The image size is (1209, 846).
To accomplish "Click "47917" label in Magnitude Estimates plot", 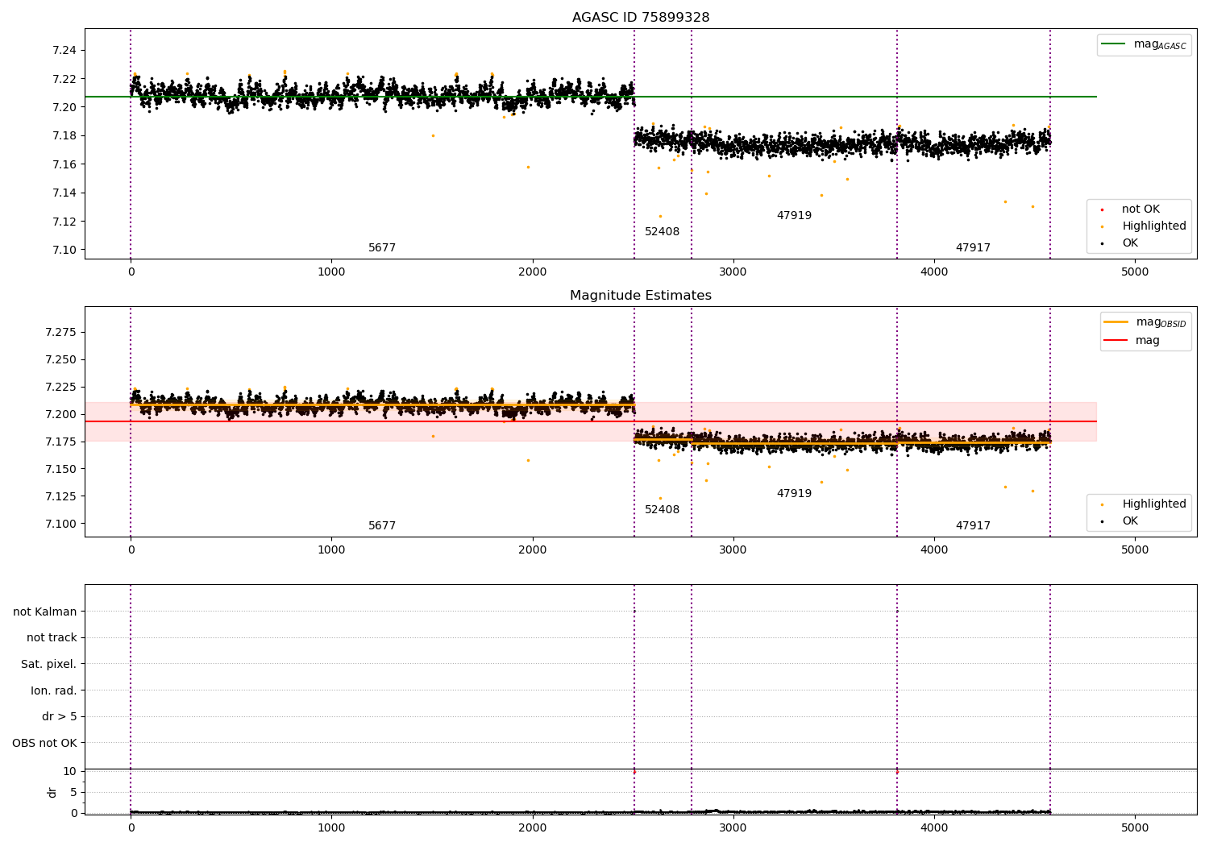I will pyautogui.click(x=973, y=526).
